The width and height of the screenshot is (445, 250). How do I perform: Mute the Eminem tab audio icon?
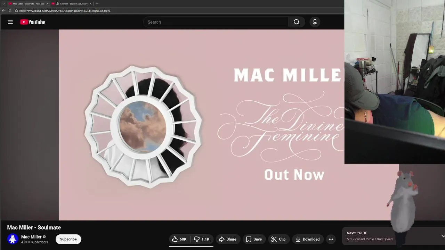coord(57,3)
